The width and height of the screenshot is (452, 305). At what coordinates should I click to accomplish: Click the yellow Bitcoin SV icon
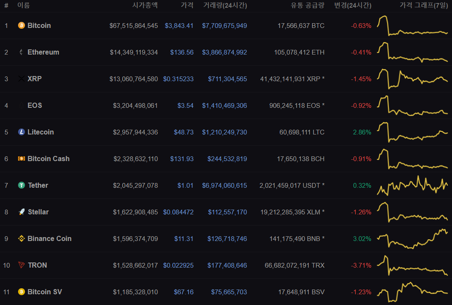(x=22, y=292)
